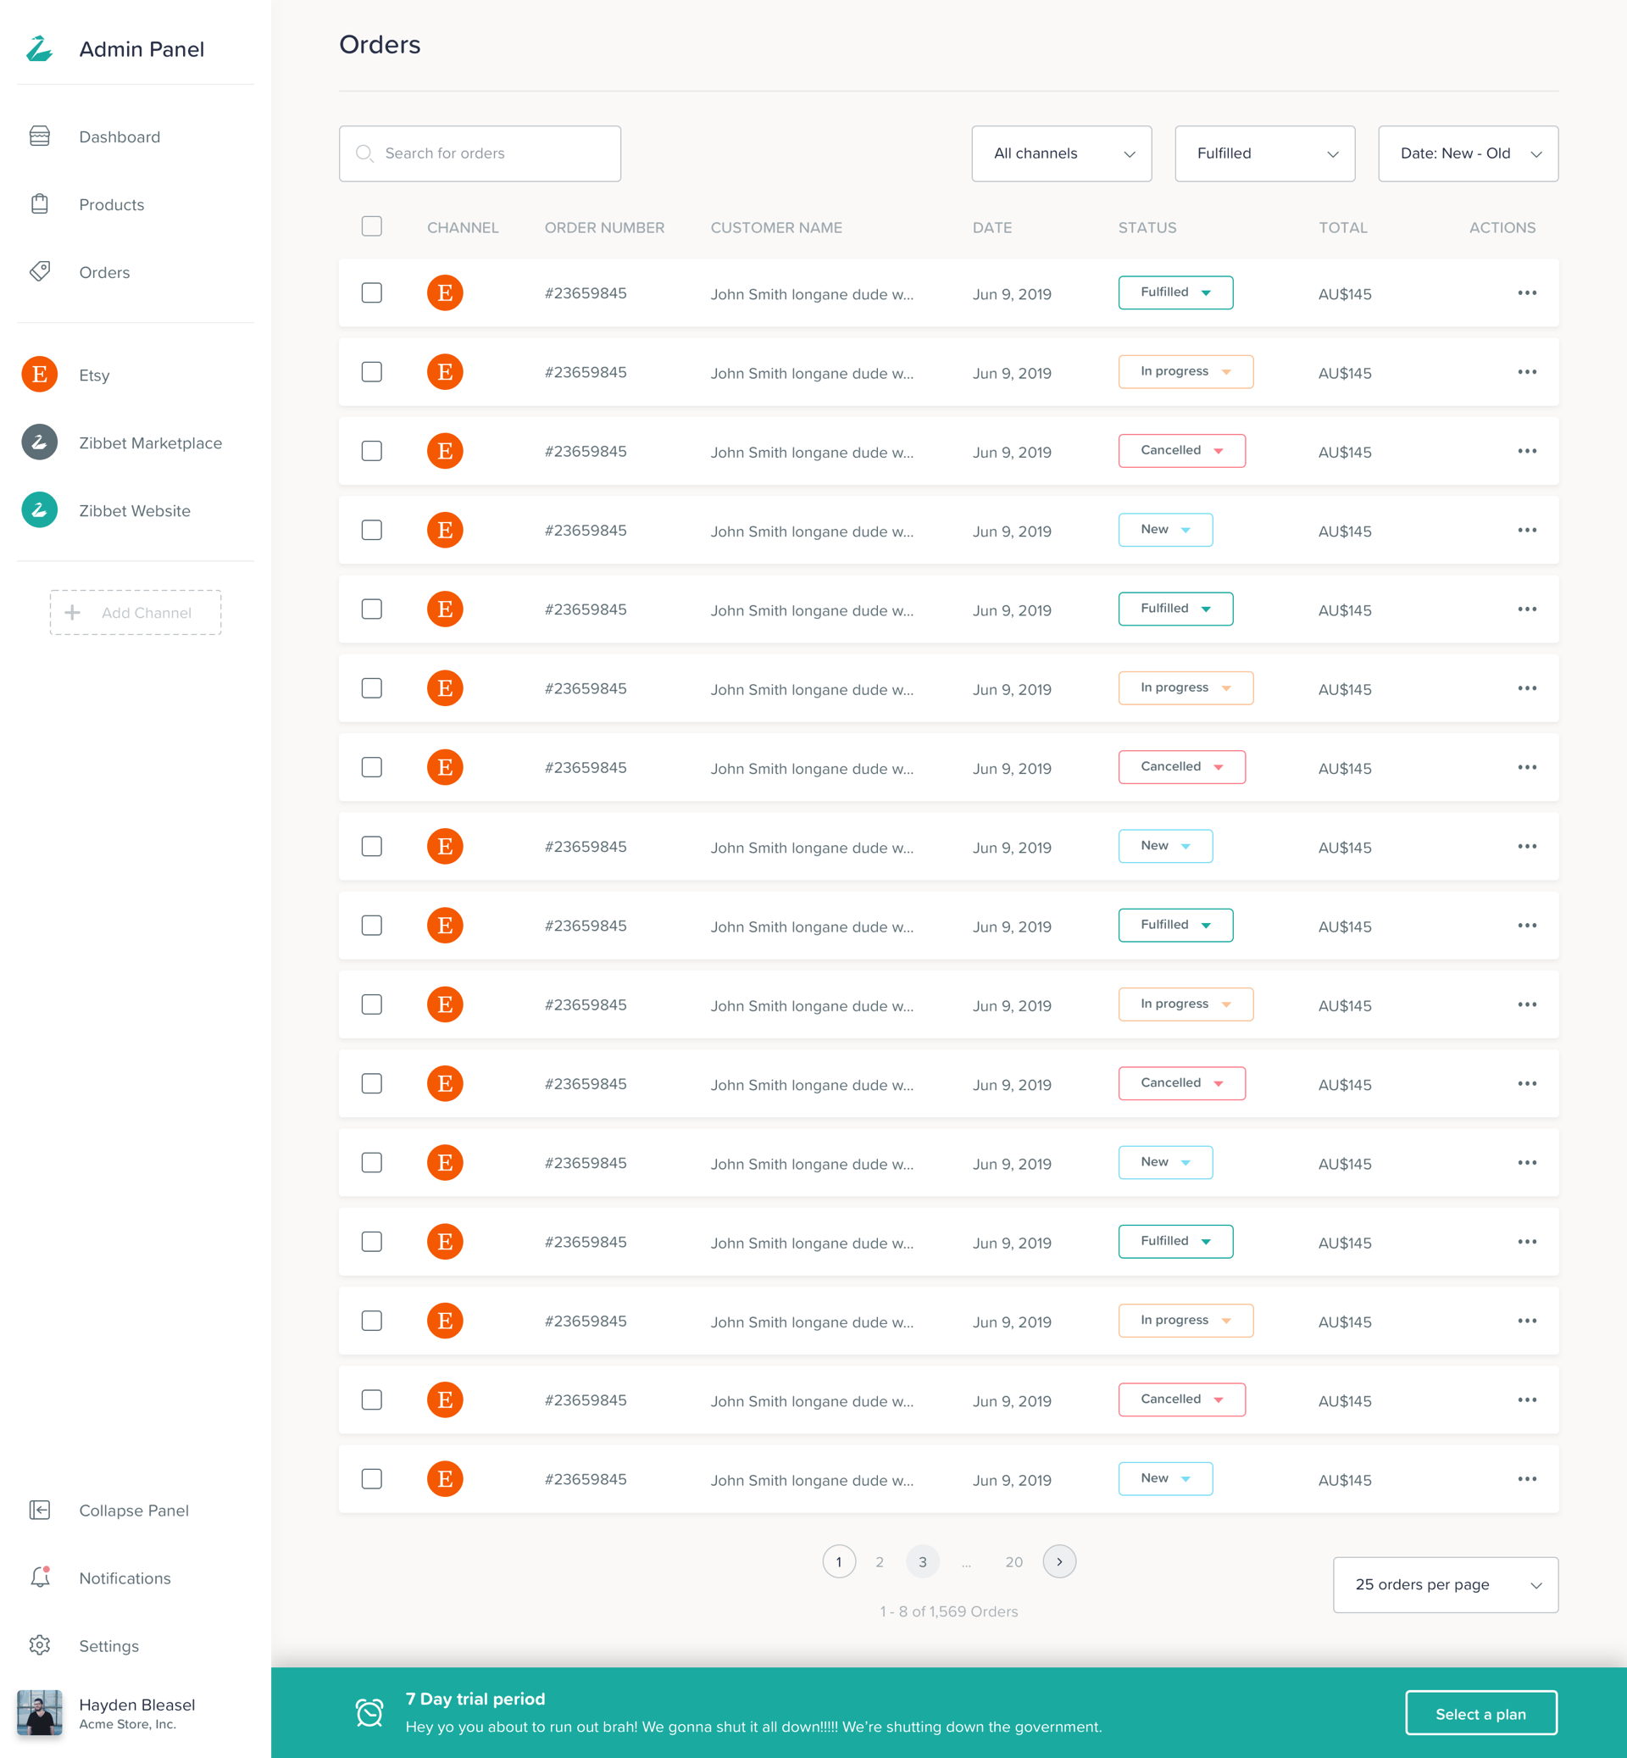The image size is (1627, 1758).
Task: Go to page 2 of orders
Action: coord(880,1561)
